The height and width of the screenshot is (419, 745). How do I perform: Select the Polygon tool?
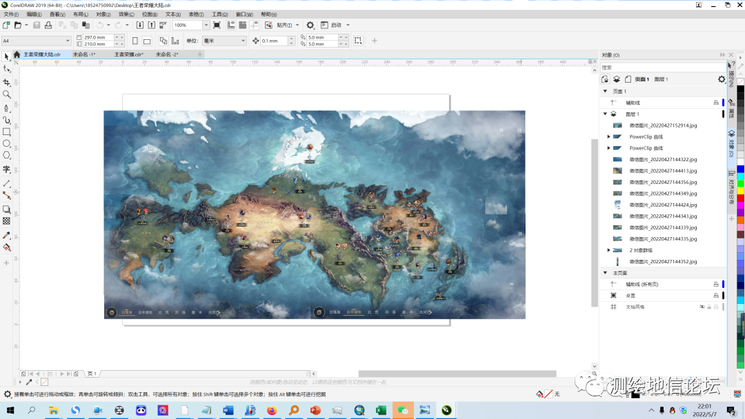click(7, 155)
